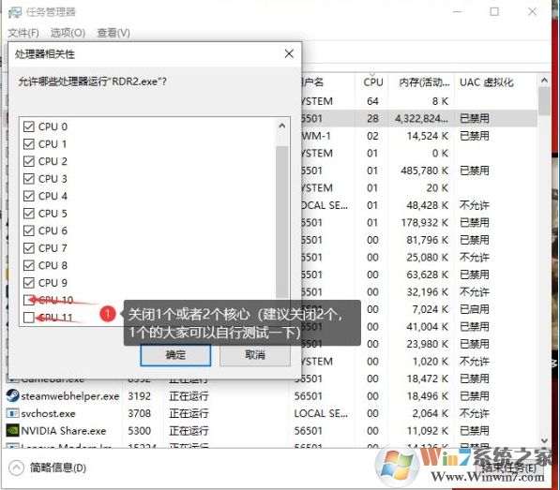The width and height of the screenshot is (560, 490).
Task: Sort by the CPU column header
Action: 372,82
